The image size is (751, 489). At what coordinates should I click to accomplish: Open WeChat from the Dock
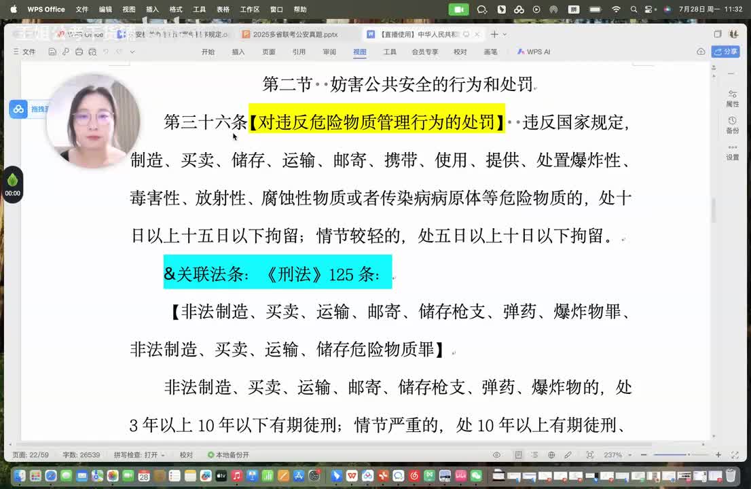475,475
